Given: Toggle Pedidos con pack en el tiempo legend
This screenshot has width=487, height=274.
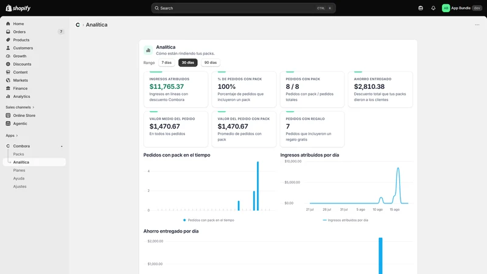Looking at the screenshot, I should (x=209, y=220).
